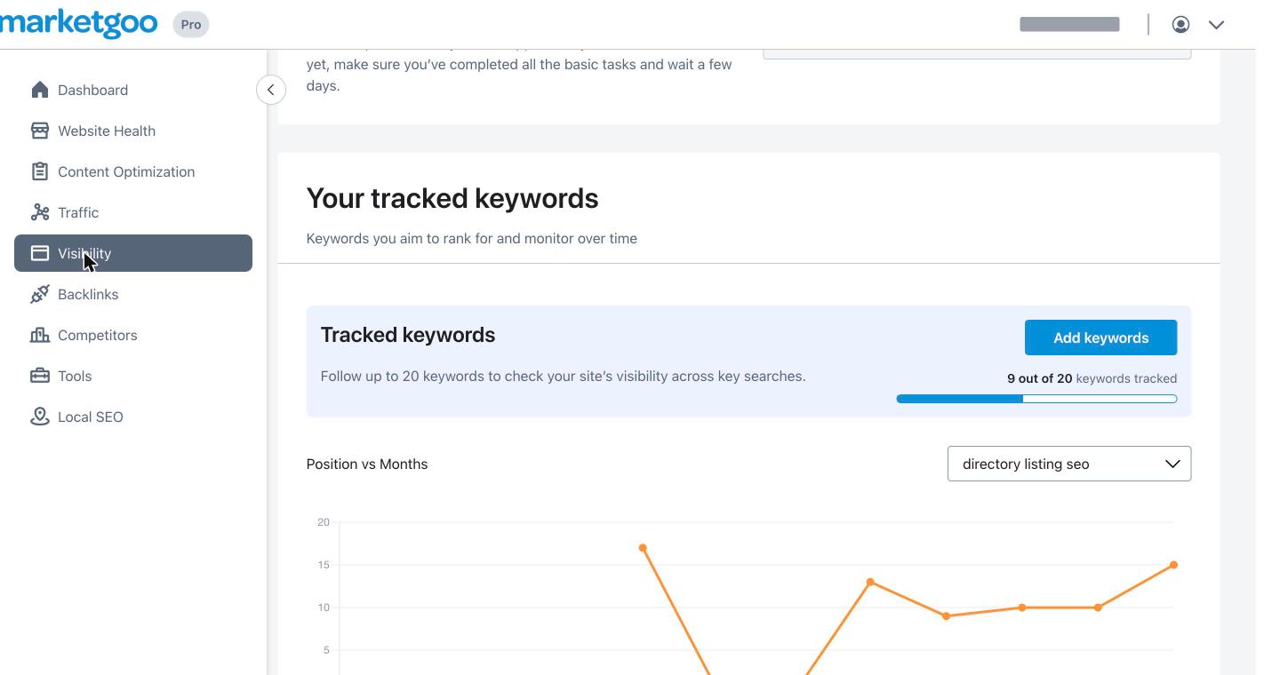Open Tools menu item
The image size is (1280, 675).
pyautogui.click(x=133, y=376)
